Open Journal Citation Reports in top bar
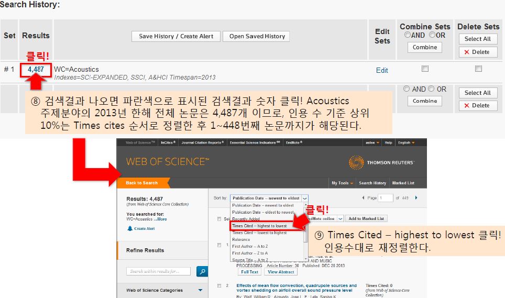Screen dimensions: 505x298 (202, 142)
